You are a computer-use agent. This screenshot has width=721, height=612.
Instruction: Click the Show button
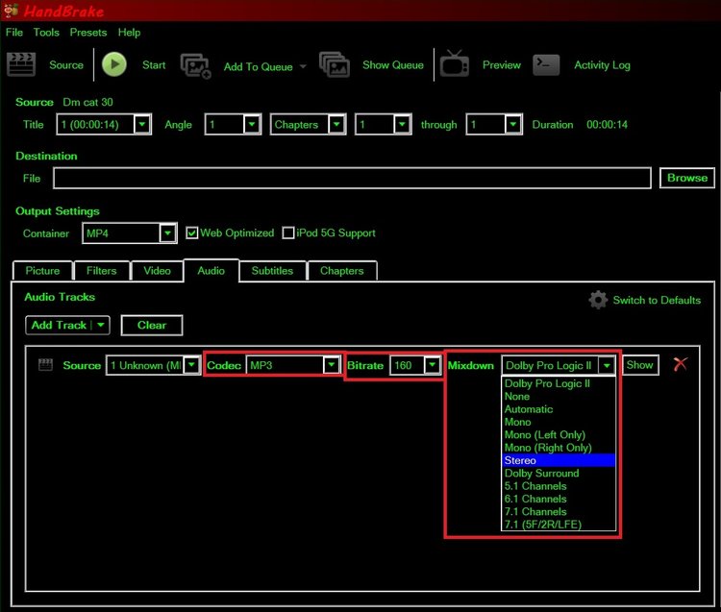(639, 365)
